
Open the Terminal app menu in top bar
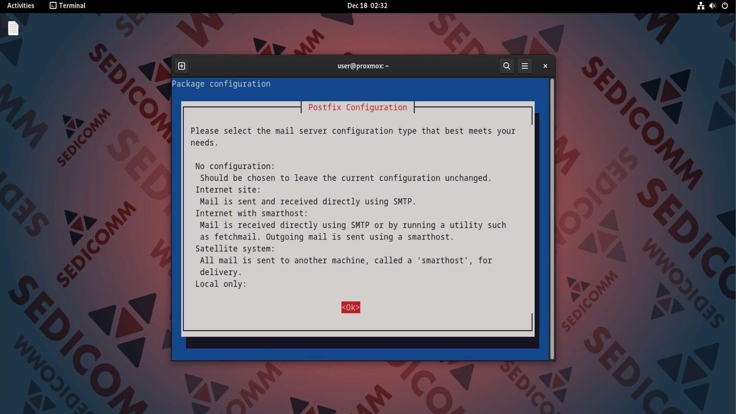[x=67, y=6]
